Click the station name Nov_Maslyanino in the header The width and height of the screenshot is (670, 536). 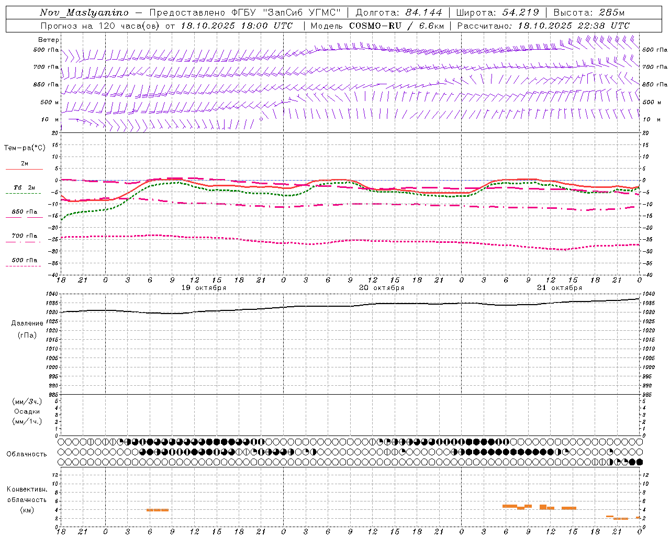84,13
